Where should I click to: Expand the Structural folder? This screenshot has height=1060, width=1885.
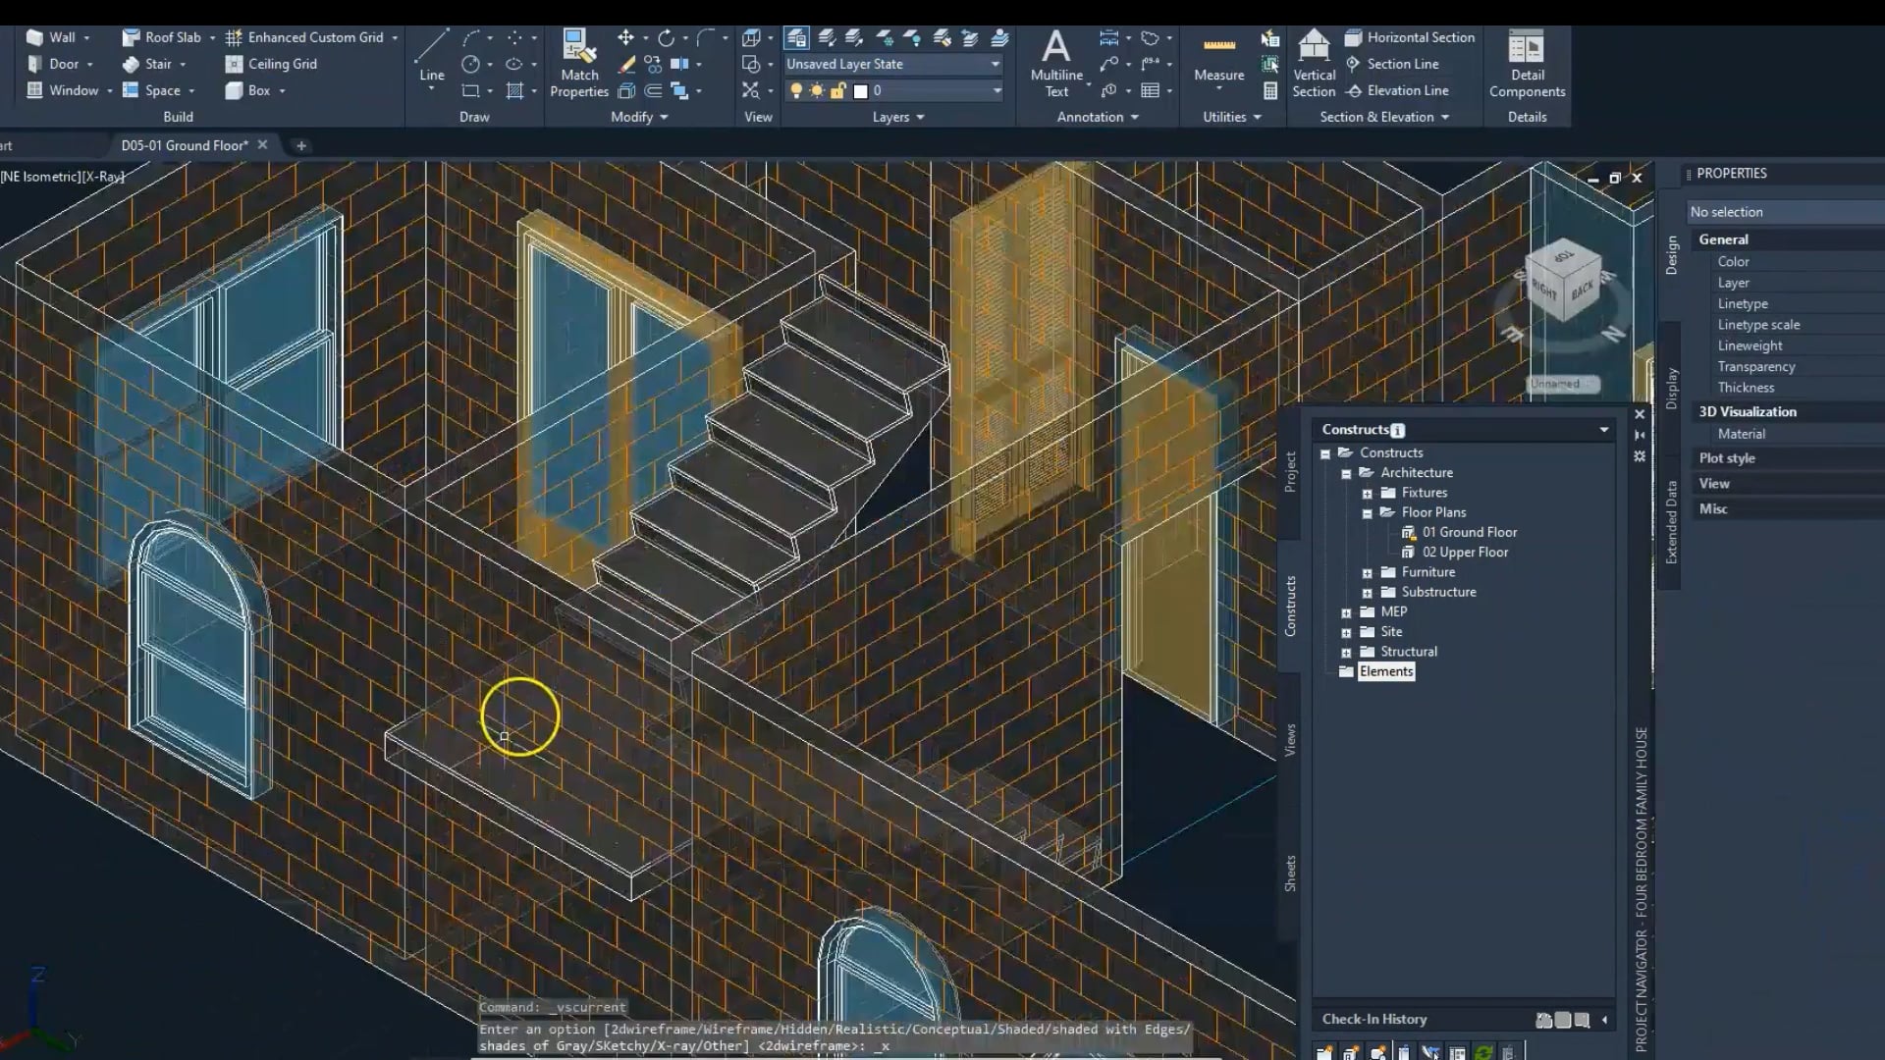1346,653
